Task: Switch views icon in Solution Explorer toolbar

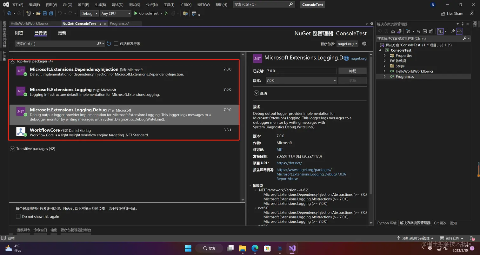Action: [399, 31]
